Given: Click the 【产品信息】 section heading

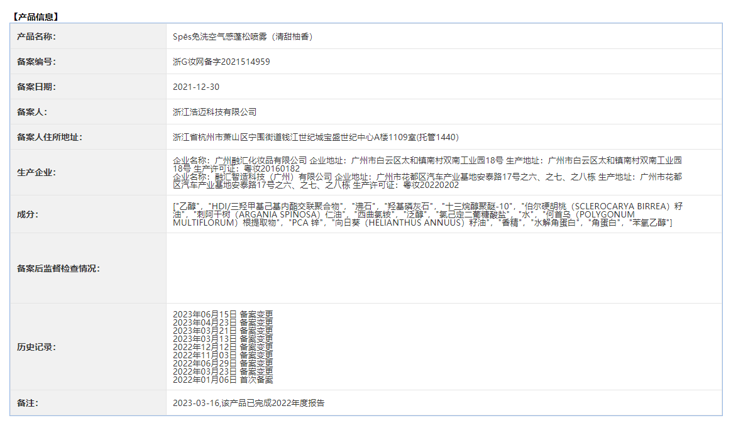Looking at the screenshot, I should point(35,17).
